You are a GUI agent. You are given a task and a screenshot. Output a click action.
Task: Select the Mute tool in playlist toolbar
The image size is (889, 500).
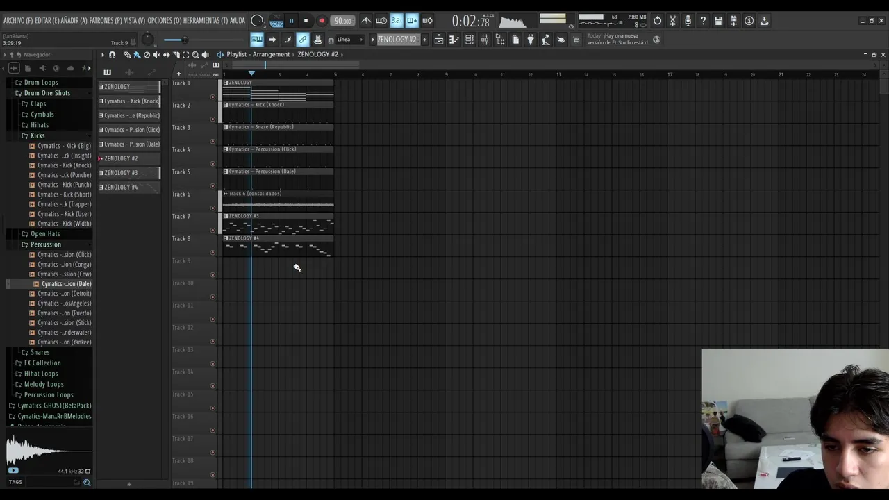pyautogui.click(x=156, y=54)
